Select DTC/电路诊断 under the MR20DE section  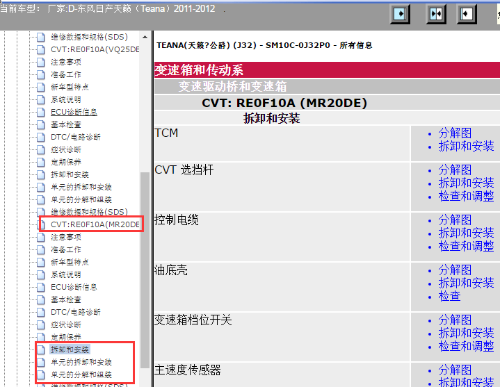coord(76,312)
